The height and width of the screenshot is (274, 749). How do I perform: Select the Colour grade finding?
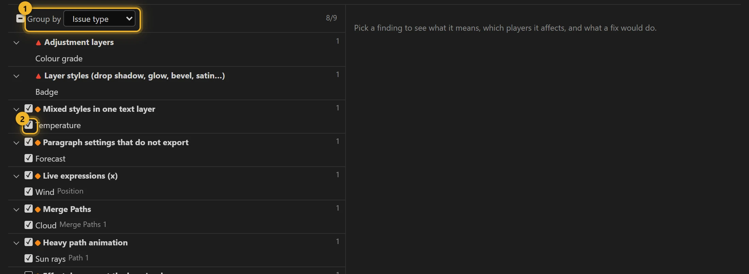[x=177, y=59]
